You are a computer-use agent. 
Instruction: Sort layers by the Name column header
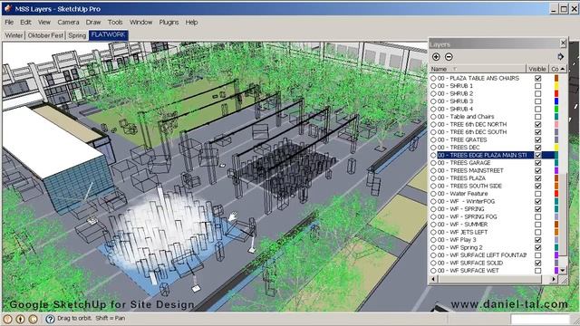coord(478,69)
